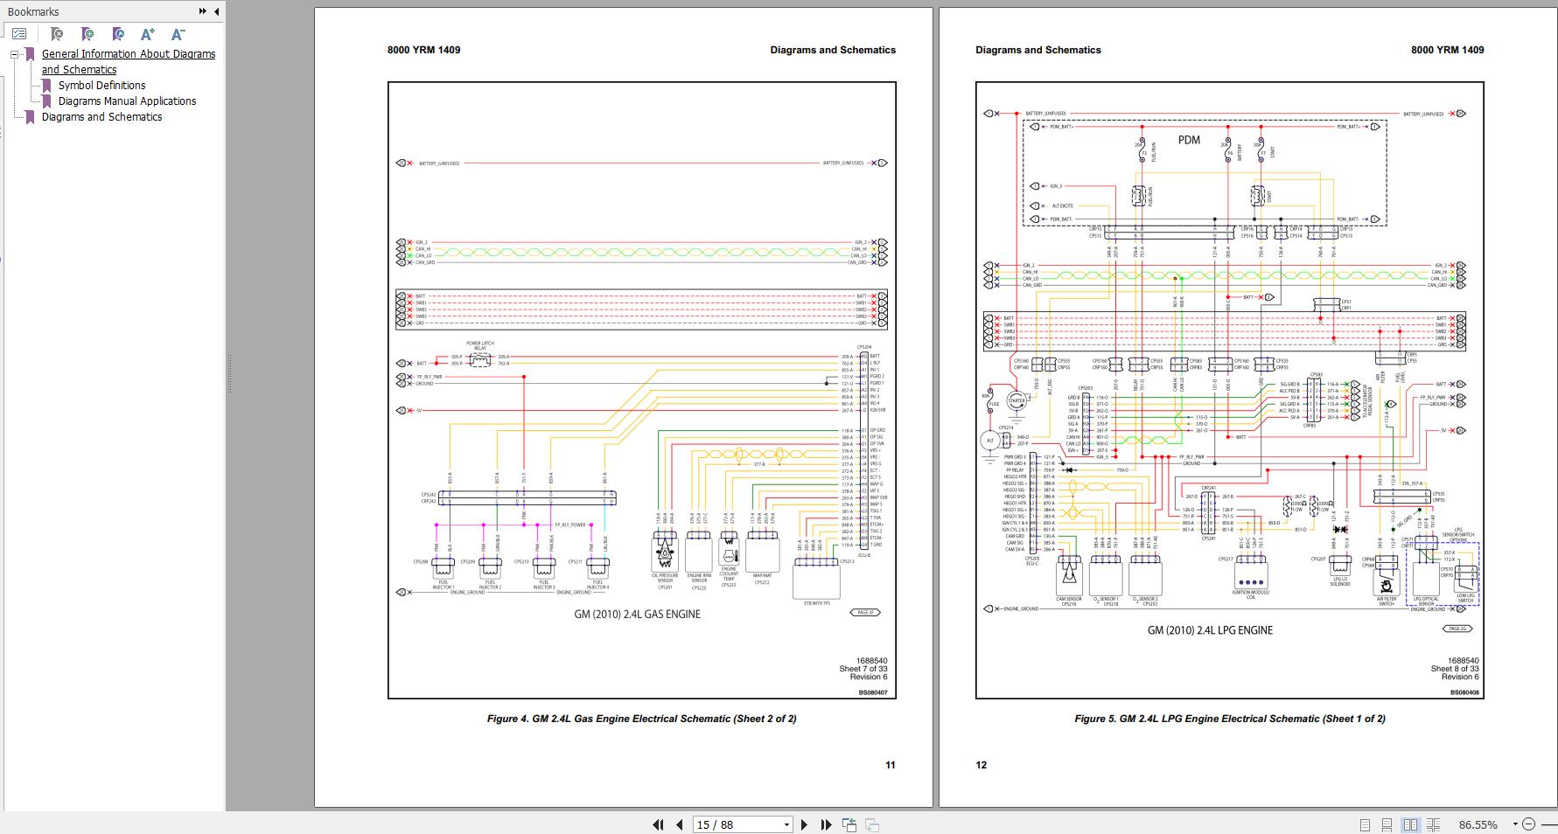
Task: Go to the last page
Action: pyautogui.click(x=826, y=824)
